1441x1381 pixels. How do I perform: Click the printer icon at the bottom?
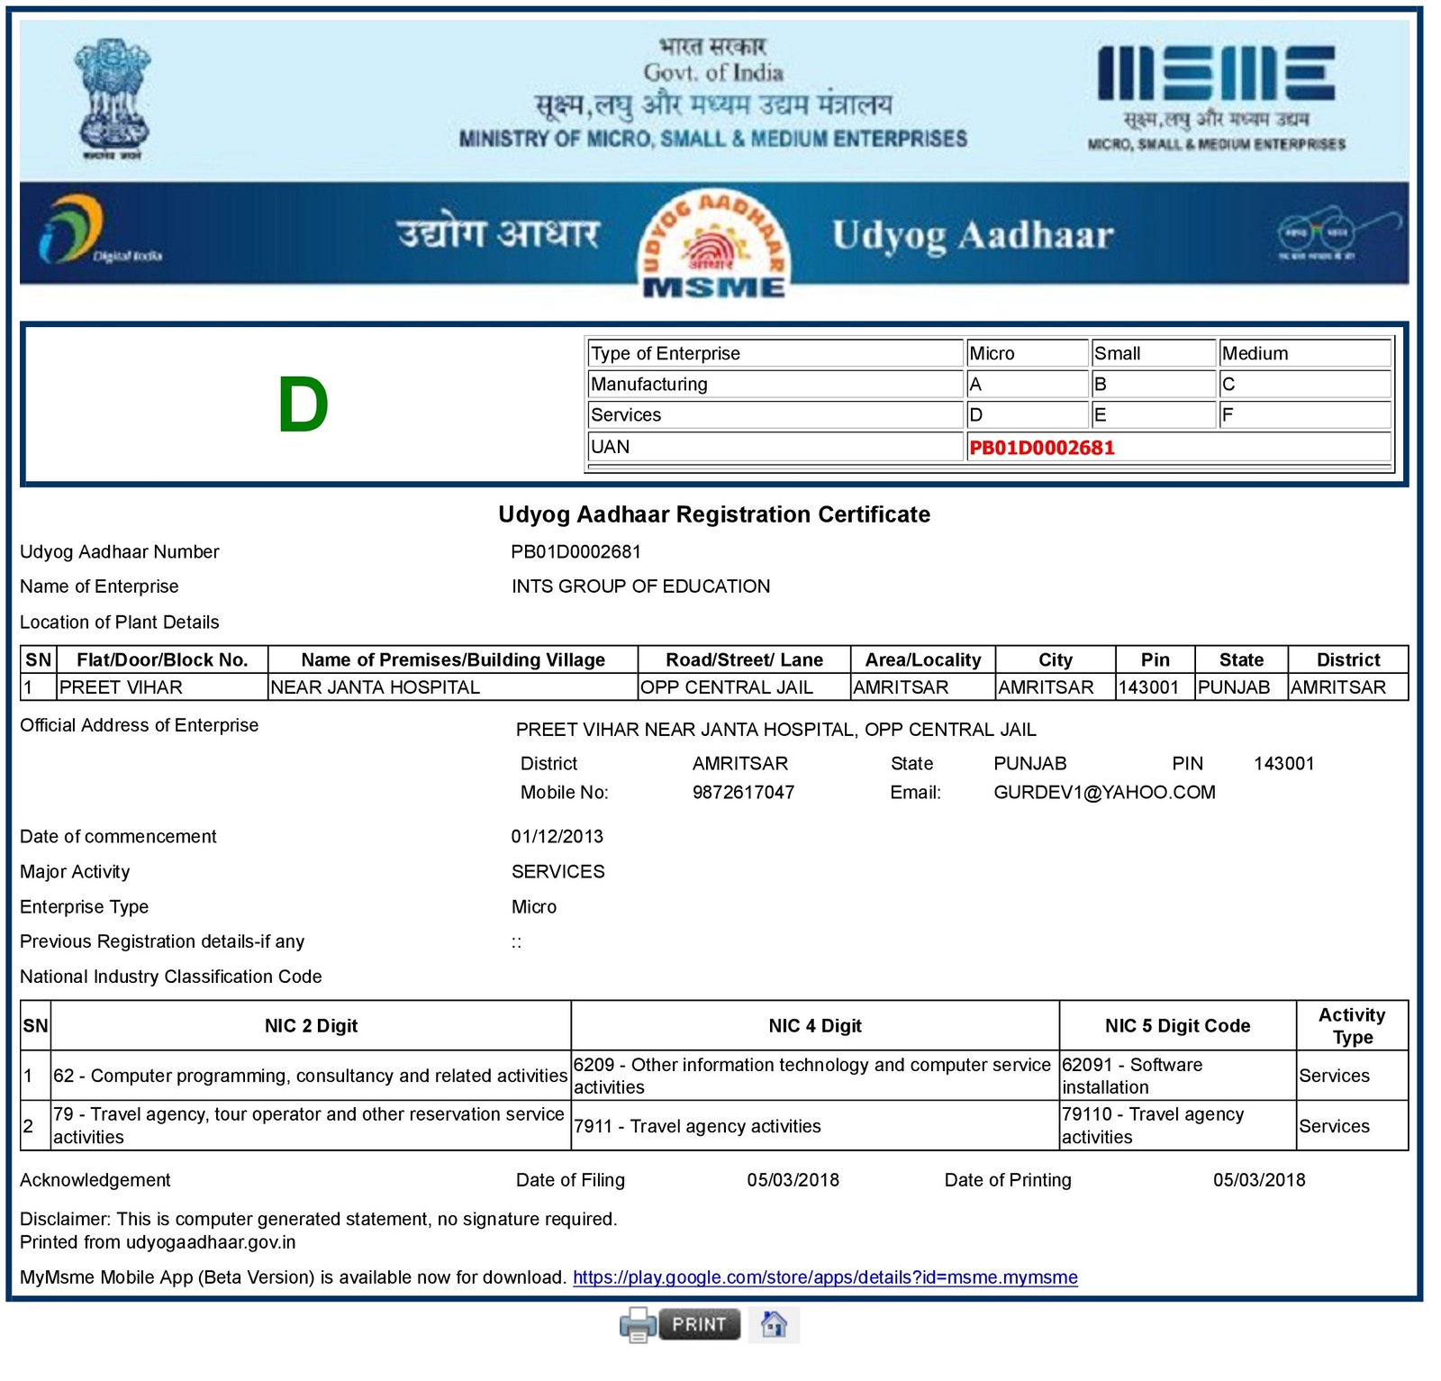coord(638,1324)
